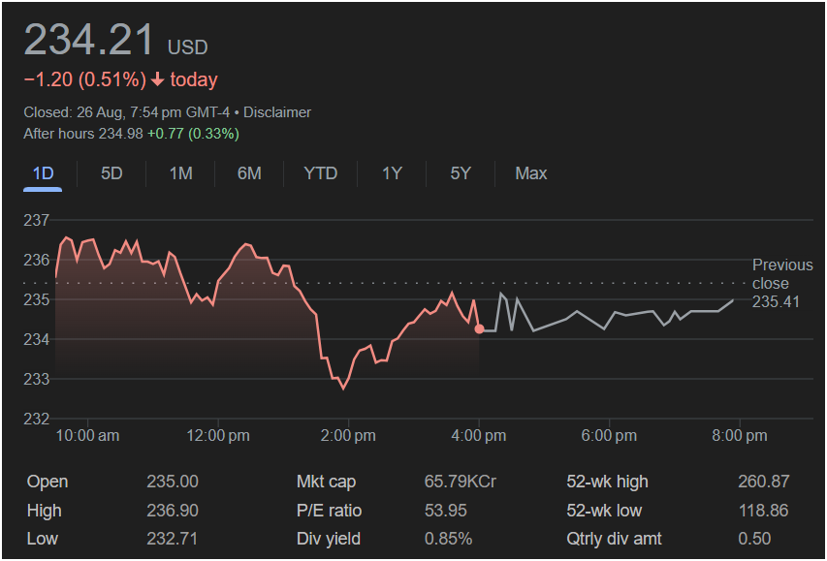827x561 pixels.
Task: View the 5Y chart range
Action: pos(461,173)
